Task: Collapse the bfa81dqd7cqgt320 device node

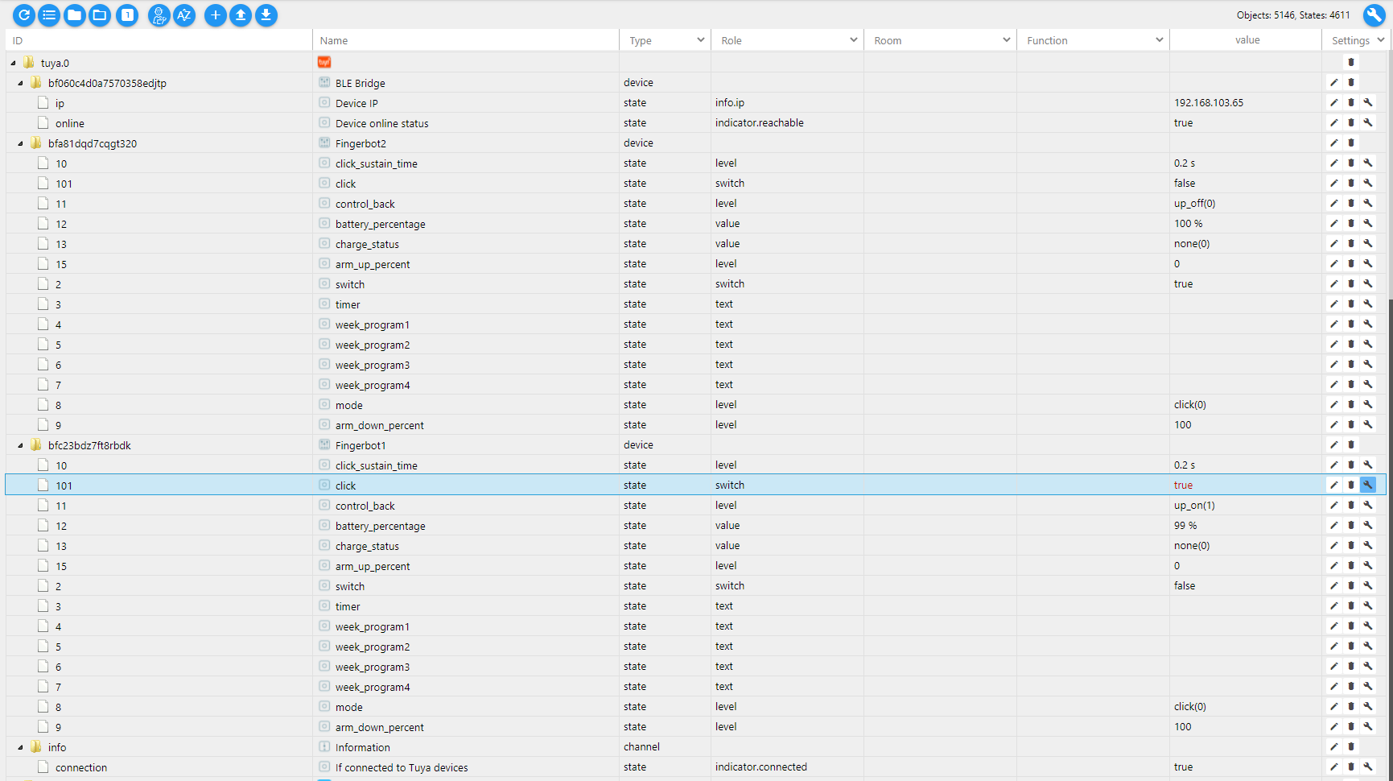Action: coord(19,143)
